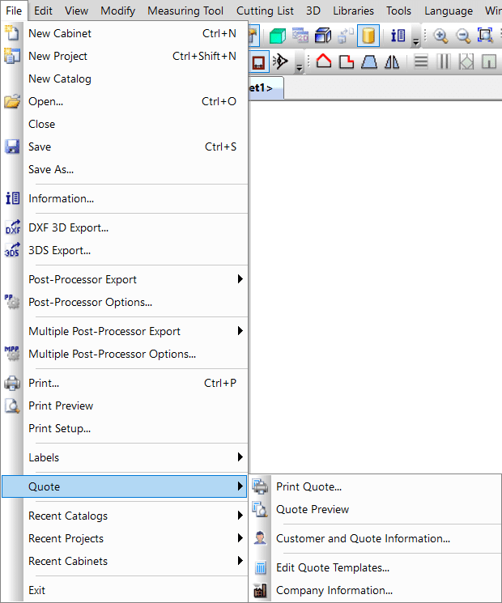Select Information... menu entry
Image resolution: width=502 pixels, height=603 pixels.
click(124, 198)
